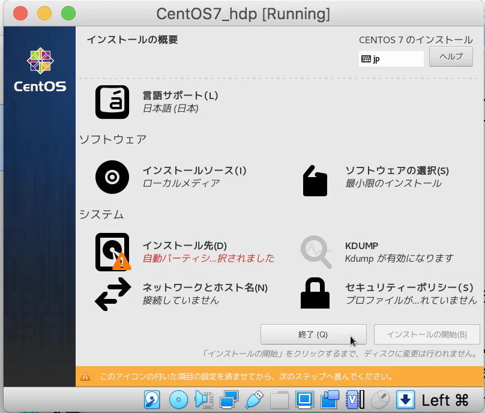The image size is (485, 413).
Task: Click VirtualBox audio status icon
Action: pos(204,400)
